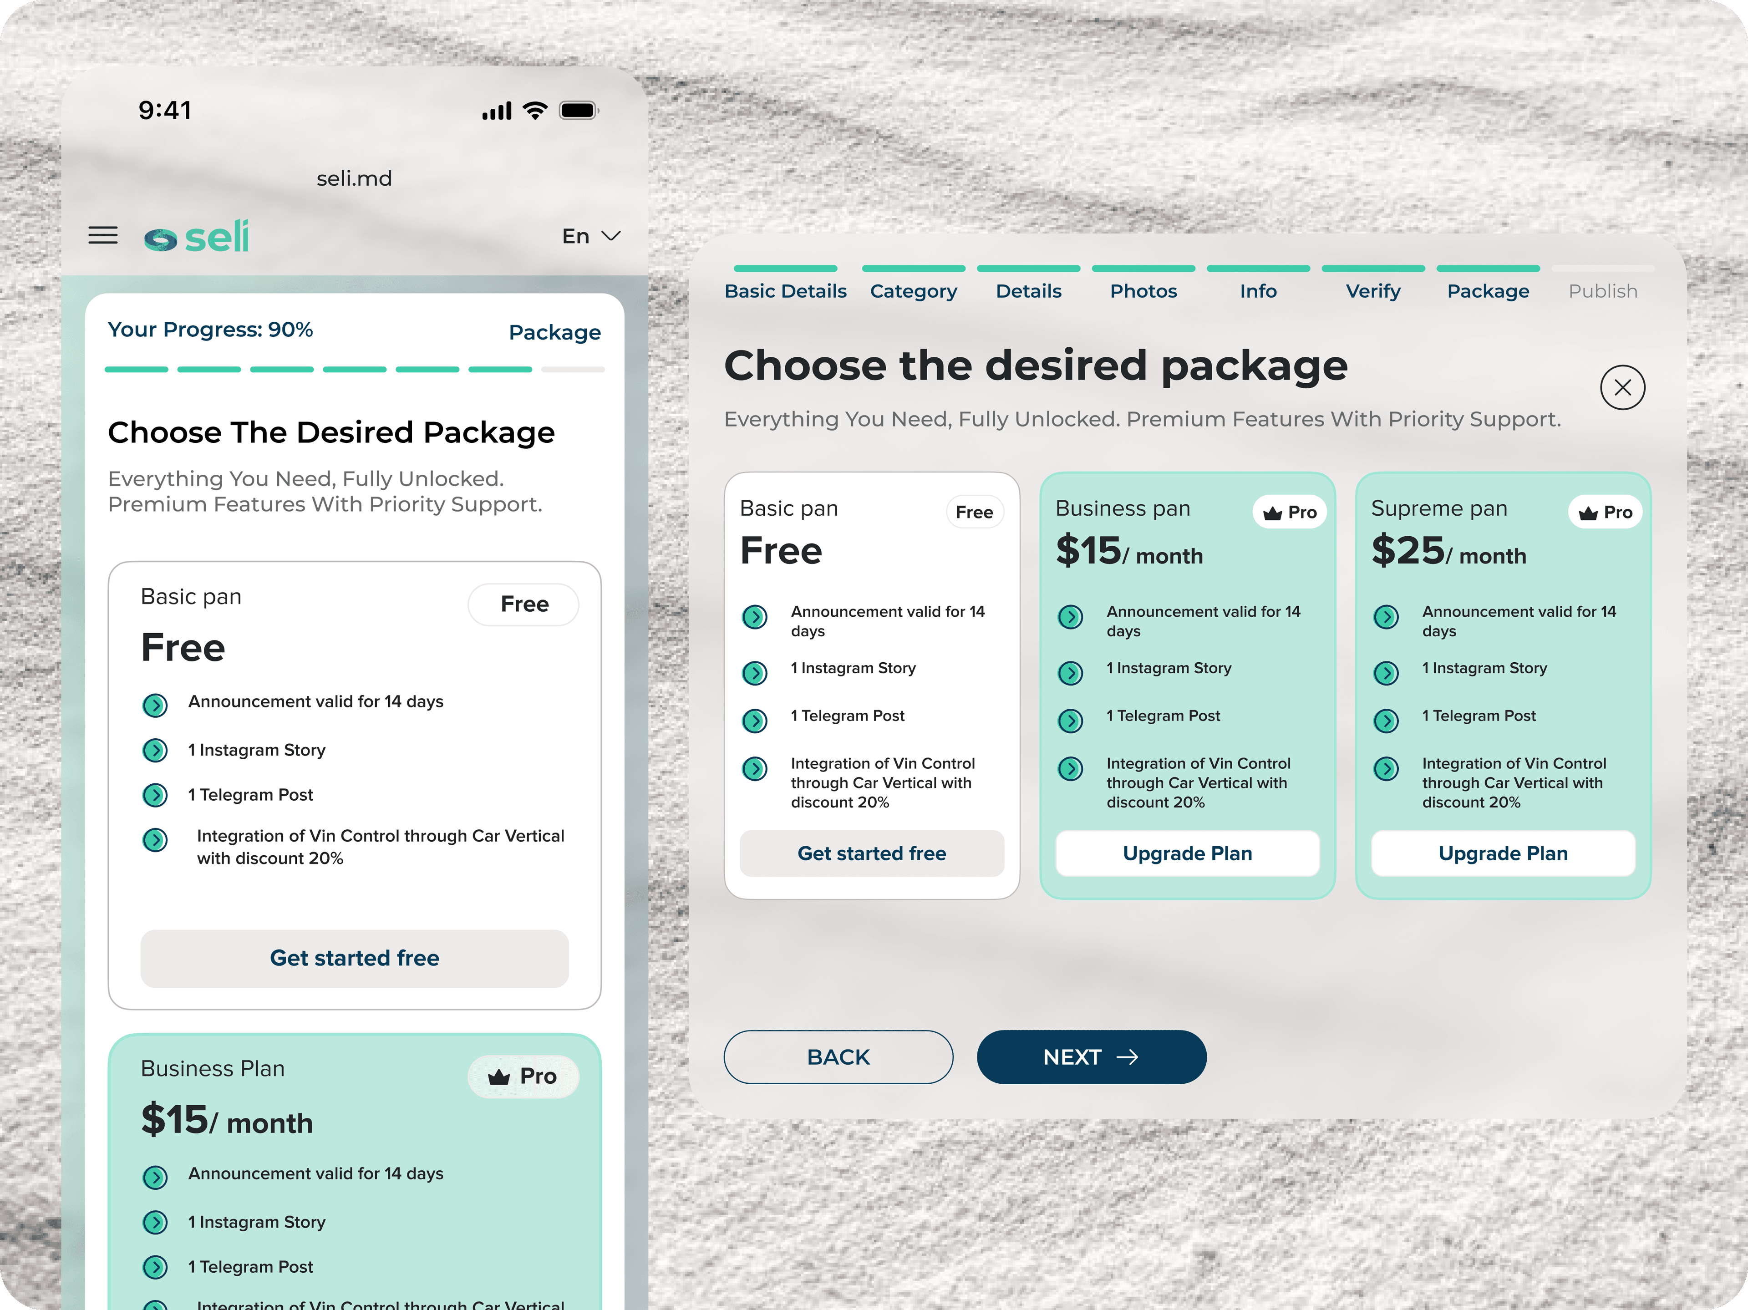The width and height of the screenshot is (1748, 1310).
Task: Click the Package label in mobile progress
Action: [555, 332]
